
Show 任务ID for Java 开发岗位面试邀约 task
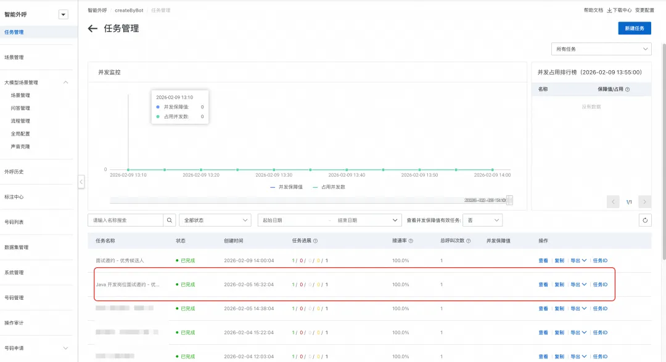pos(600,285)
